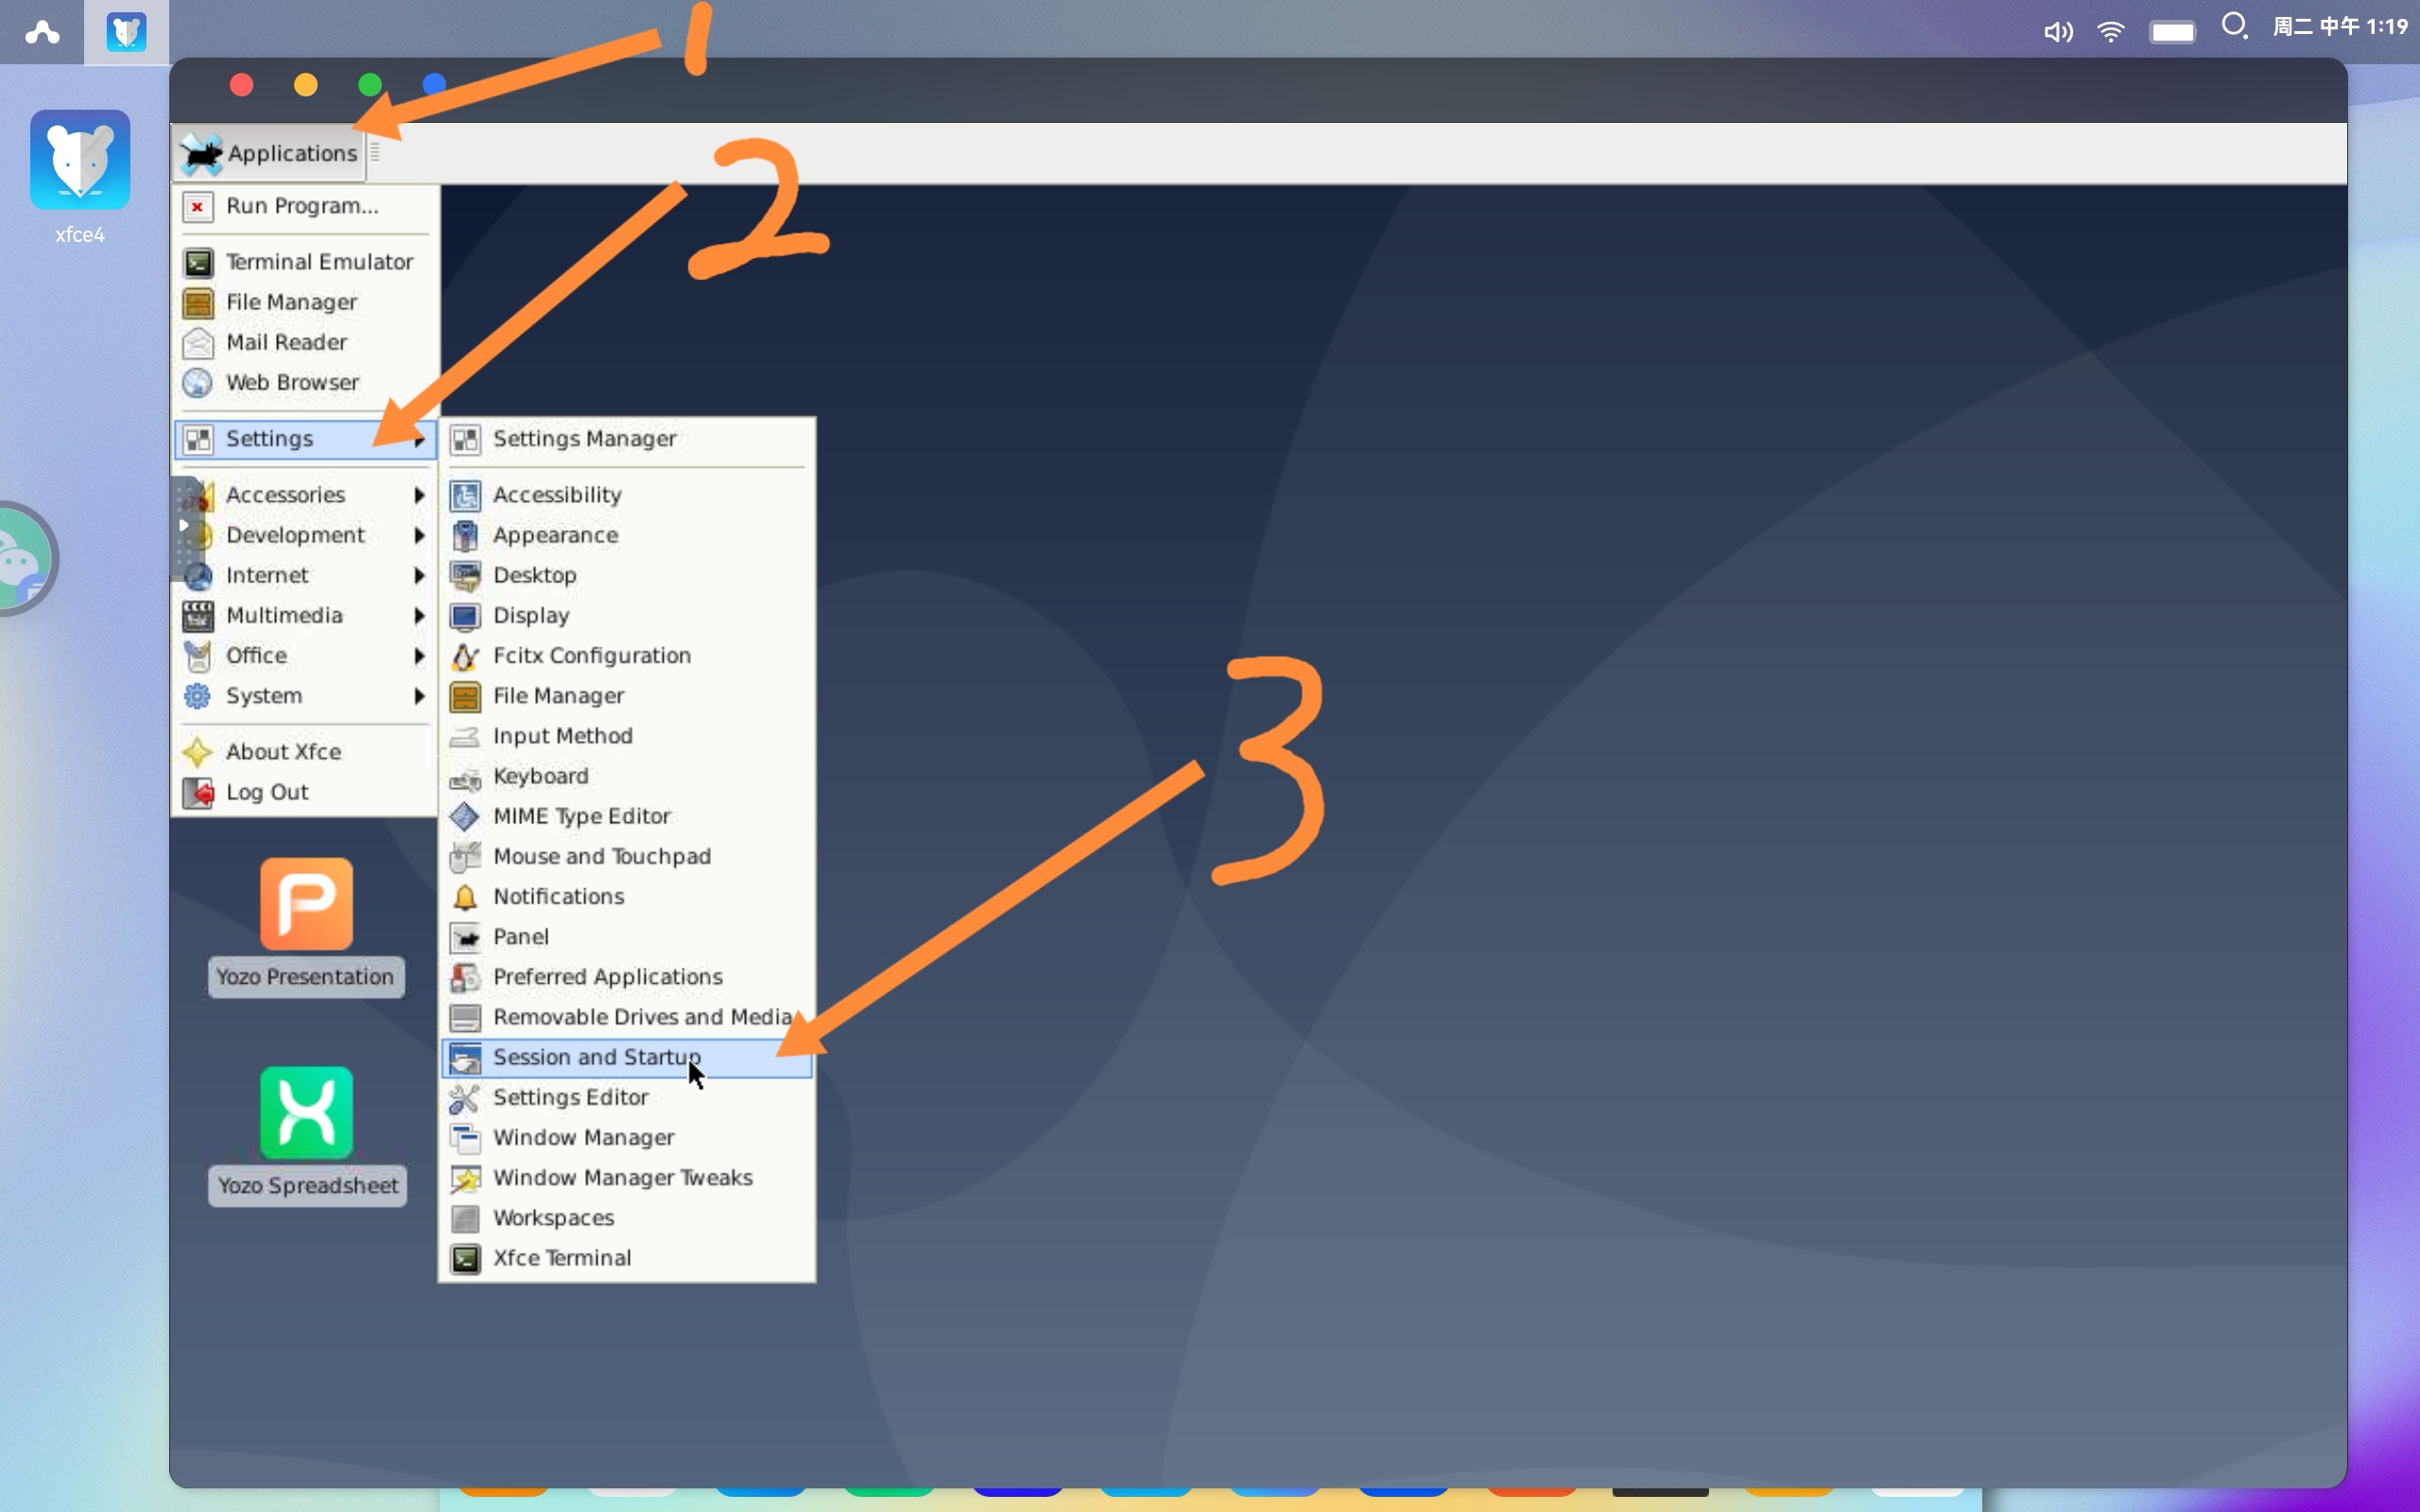Click the xfce4 app tab in top bar
This screenshot has height=1512, width=2420.
(x=126, y=32)
